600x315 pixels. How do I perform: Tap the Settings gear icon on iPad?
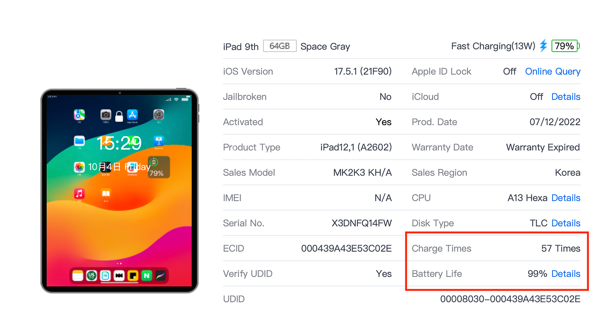[x=159, y=114]
